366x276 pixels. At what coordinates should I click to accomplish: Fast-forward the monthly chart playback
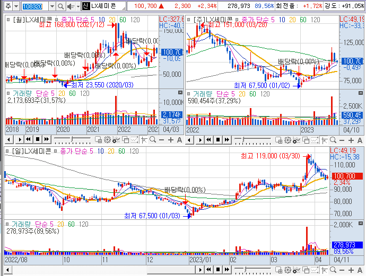coord(47,139)
